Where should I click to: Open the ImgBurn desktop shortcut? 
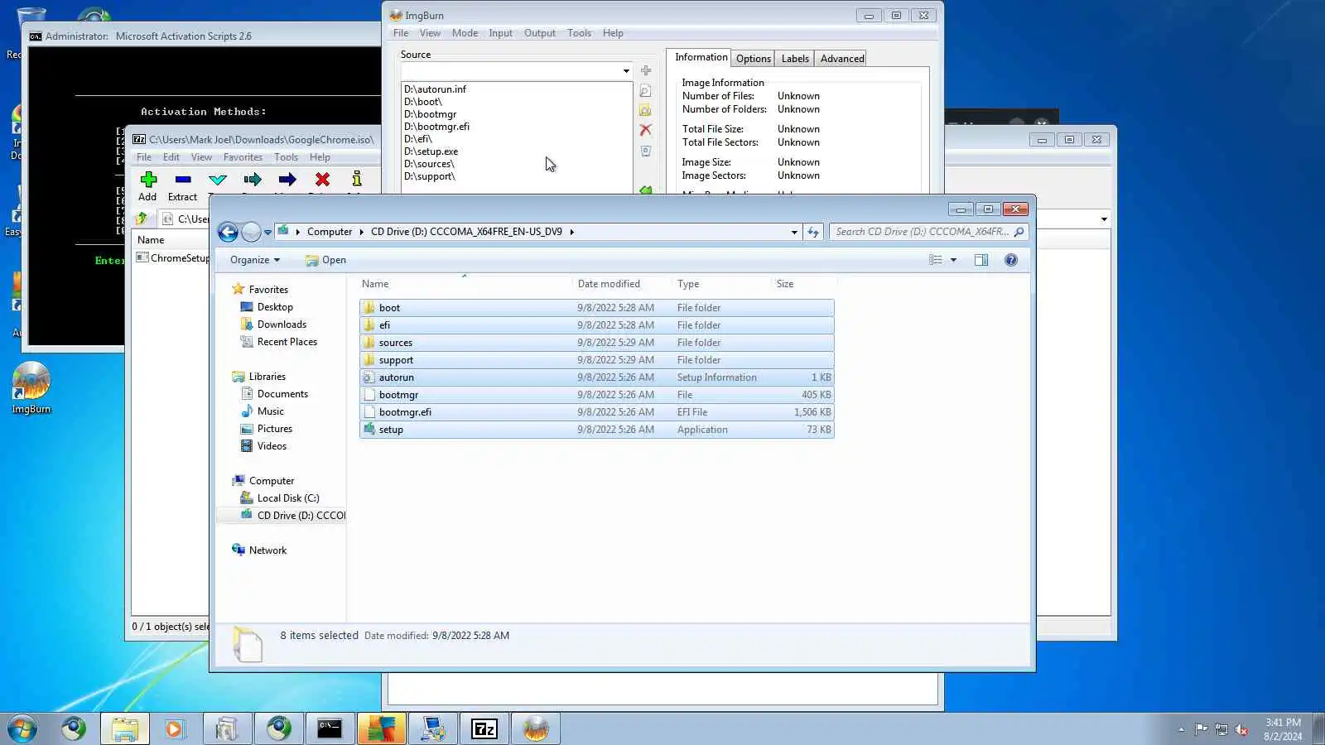point(31,387)
